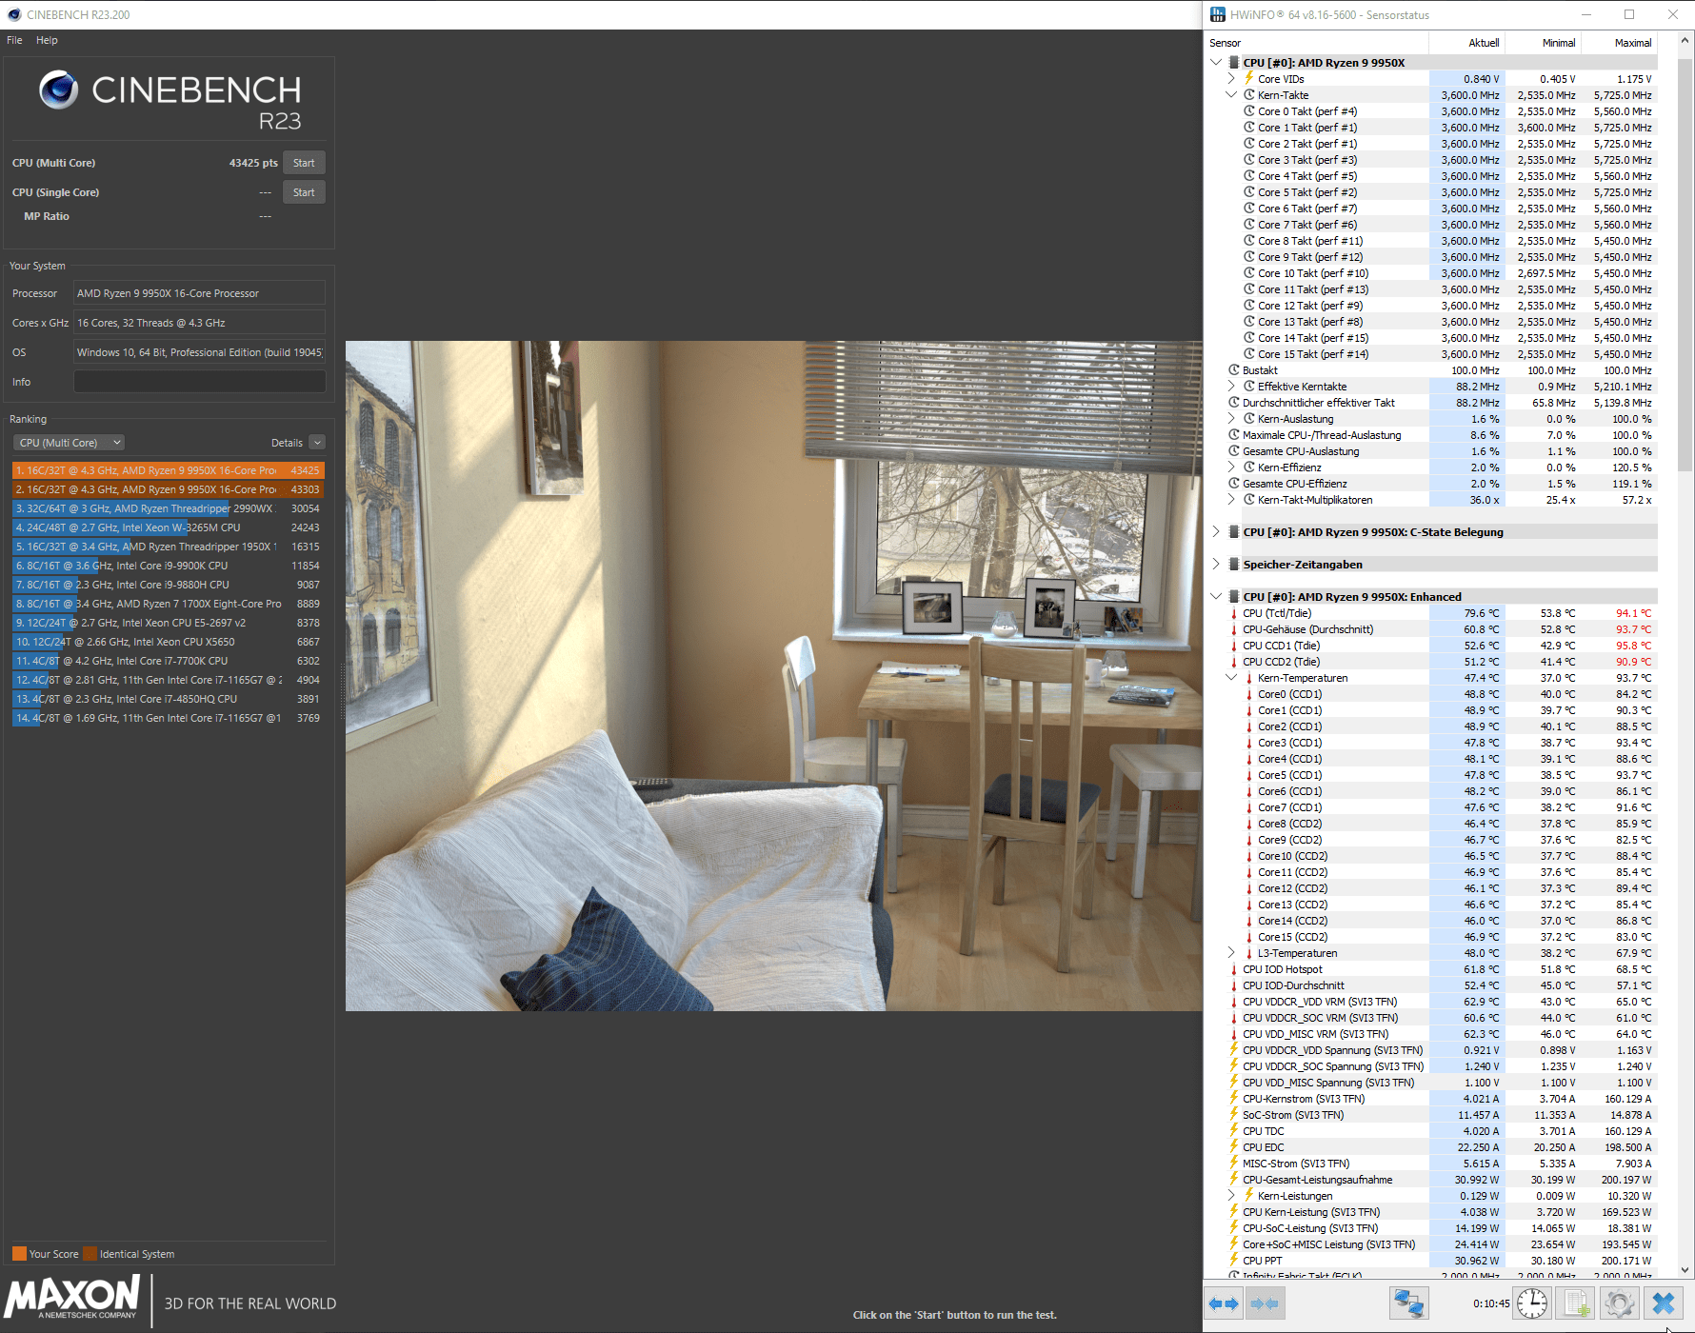The height and width of the screenshot is (1333, 1695).
Task: Click the Maximal column header
Action: [1619, 43]
